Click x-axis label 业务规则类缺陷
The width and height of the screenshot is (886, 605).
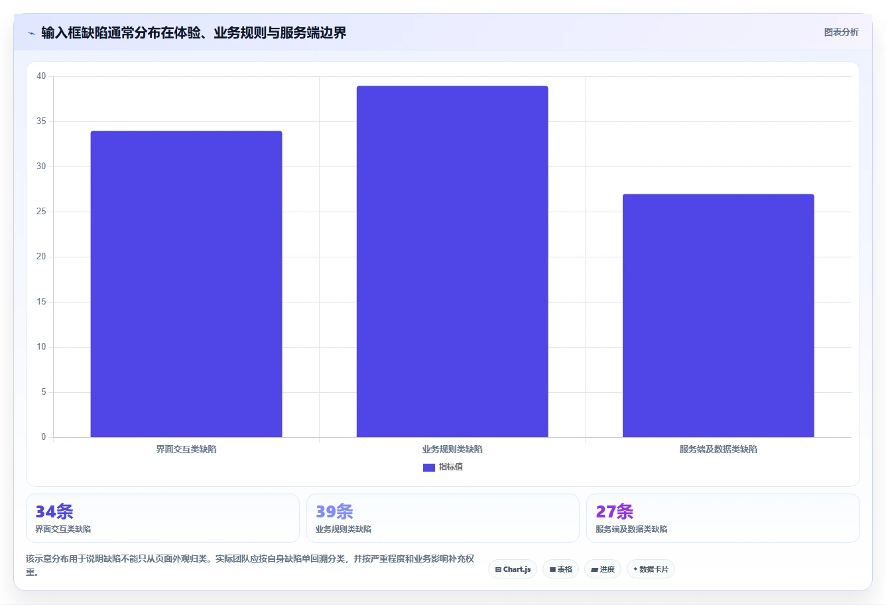[452, 449]
